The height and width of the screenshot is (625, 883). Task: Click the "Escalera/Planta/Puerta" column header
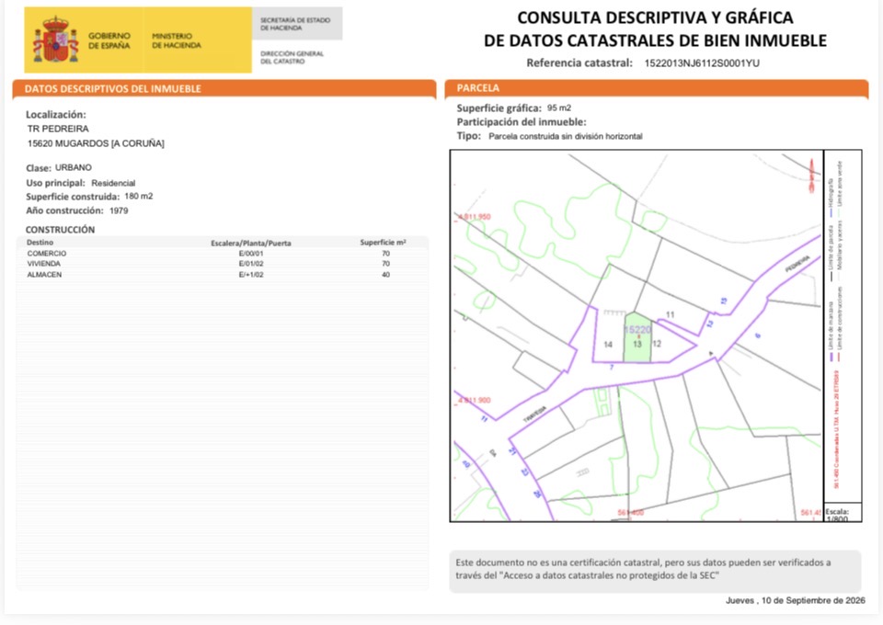click(x=251, y=243)
